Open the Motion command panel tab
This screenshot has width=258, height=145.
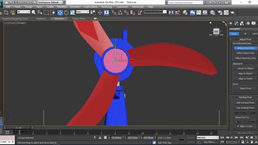coord(248,23)
